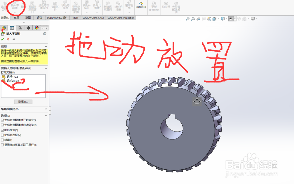Click the Previous View icon
294x184 pixels.
point(198,19)
